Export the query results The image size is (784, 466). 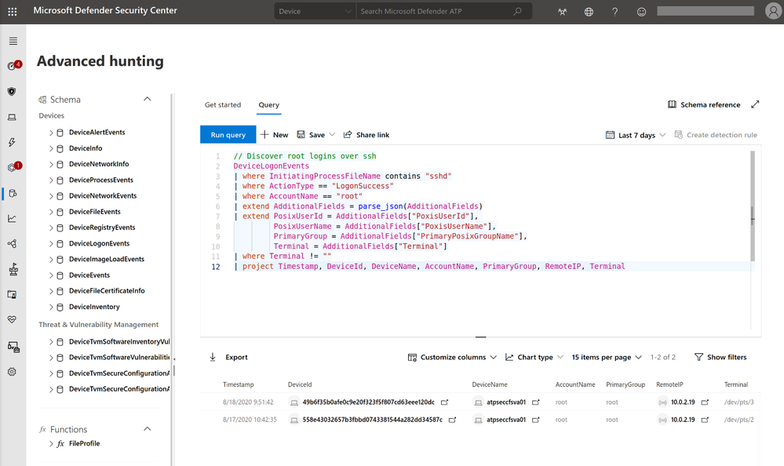click(228, 357)
